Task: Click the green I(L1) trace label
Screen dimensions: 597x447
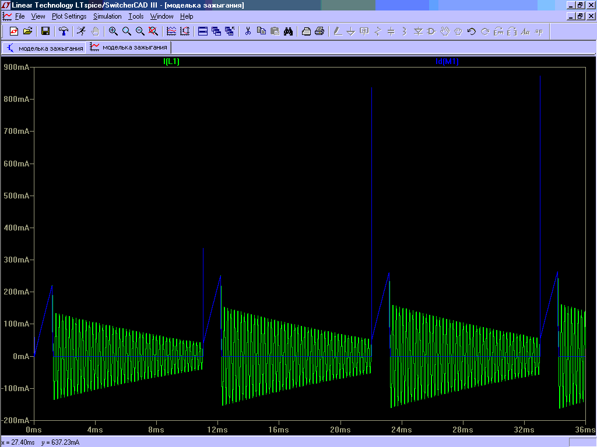Action: [x=171, y=62]
